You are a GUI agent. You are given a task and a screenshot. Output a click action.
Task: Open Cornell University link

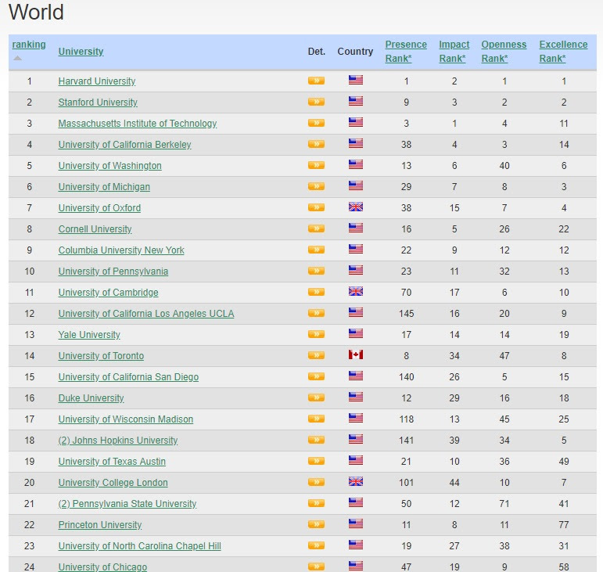pyautogui.click(x=95, y=229)
